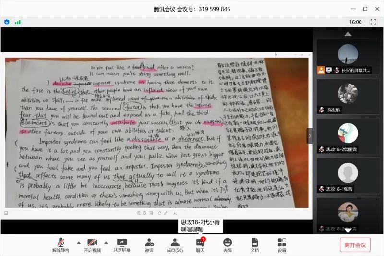Collapse the participant video sidebar
This screenshot has width=384, height=256.
point(310,136)
